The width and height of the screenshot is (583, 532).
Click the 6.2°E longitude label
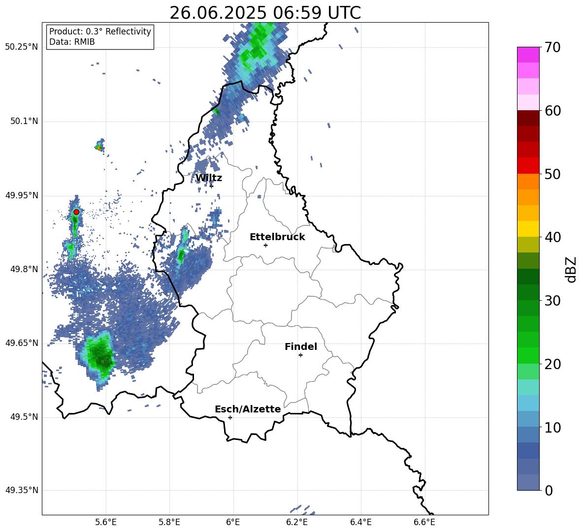click(297, 522)
